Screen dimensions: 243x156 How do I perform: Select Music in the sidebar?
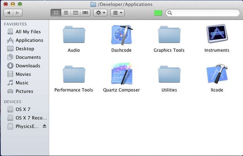[x=25, y=83]
